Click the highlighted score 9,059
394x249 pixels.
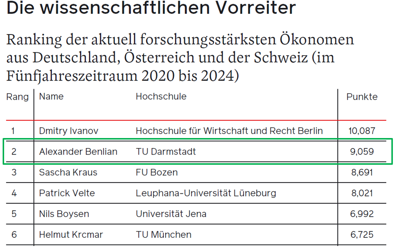tap(362, 152)
